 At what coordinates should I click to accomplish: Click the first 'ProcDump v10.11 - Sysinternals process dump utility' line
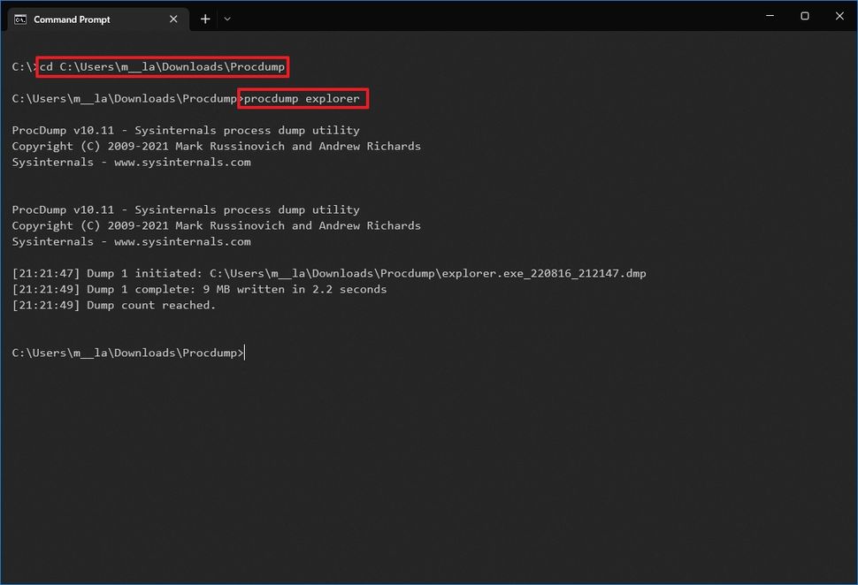(186, 130)
